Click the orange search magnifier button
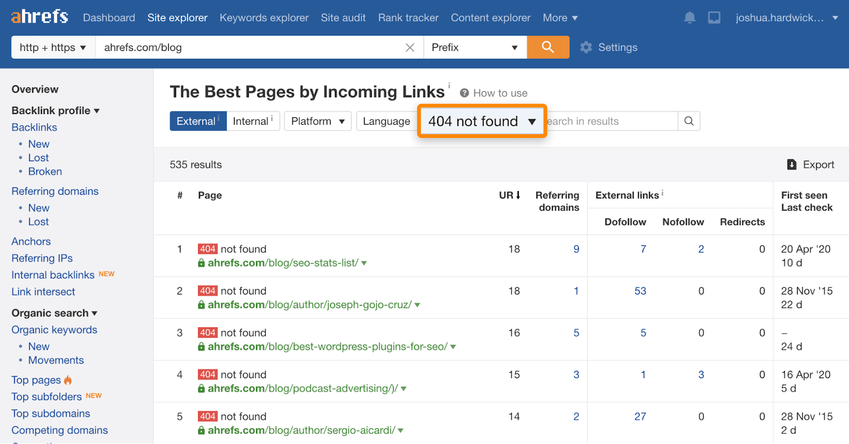Image resolution: width=849 pixels, height=444 pixels. click(x=548, y=47)
